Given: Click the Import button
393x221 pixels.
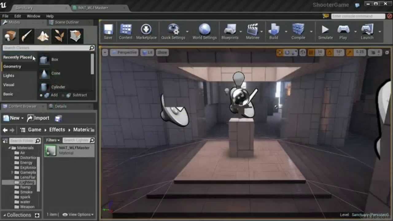Looking at the screenshot, I should tap(38, 118).
